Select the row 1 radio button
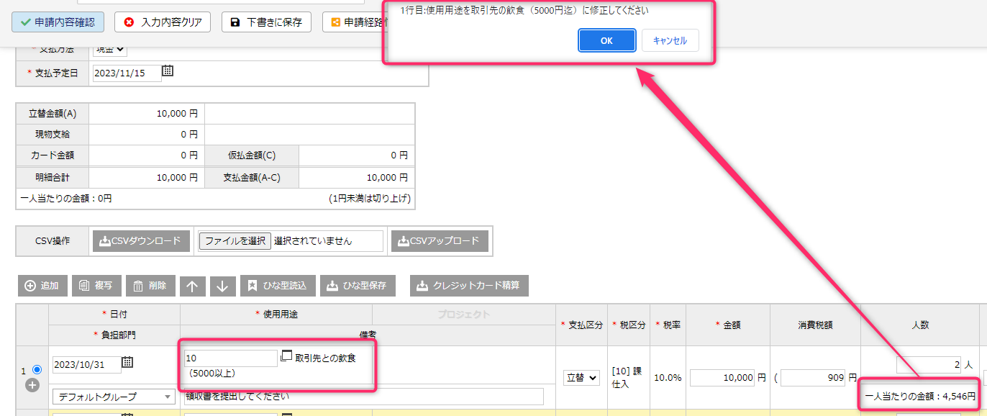 pyautogui.click(x=37, y=369)
